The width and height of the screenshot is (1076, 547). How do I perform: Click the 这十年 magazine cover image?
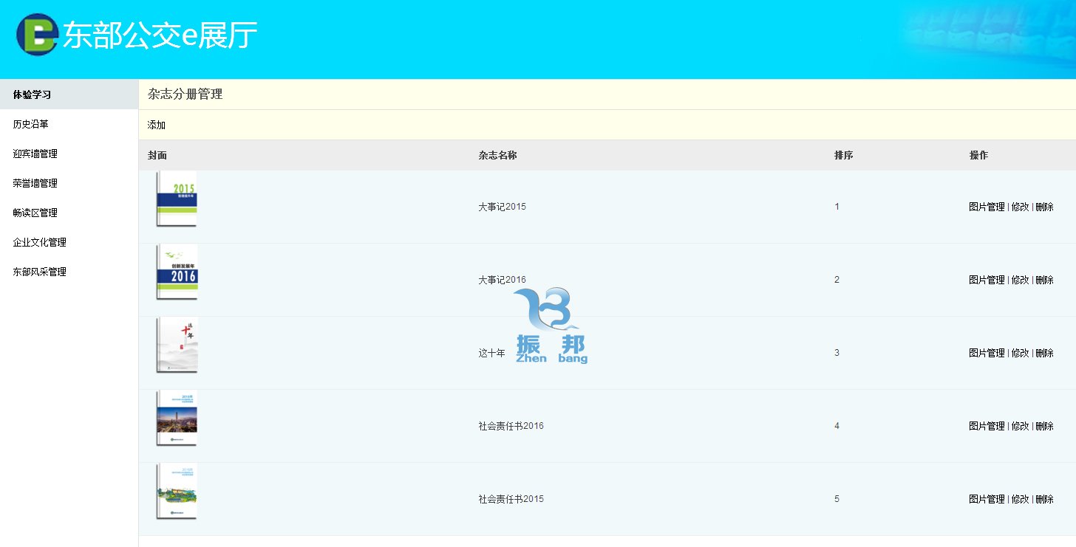click(x=177, y=345)
